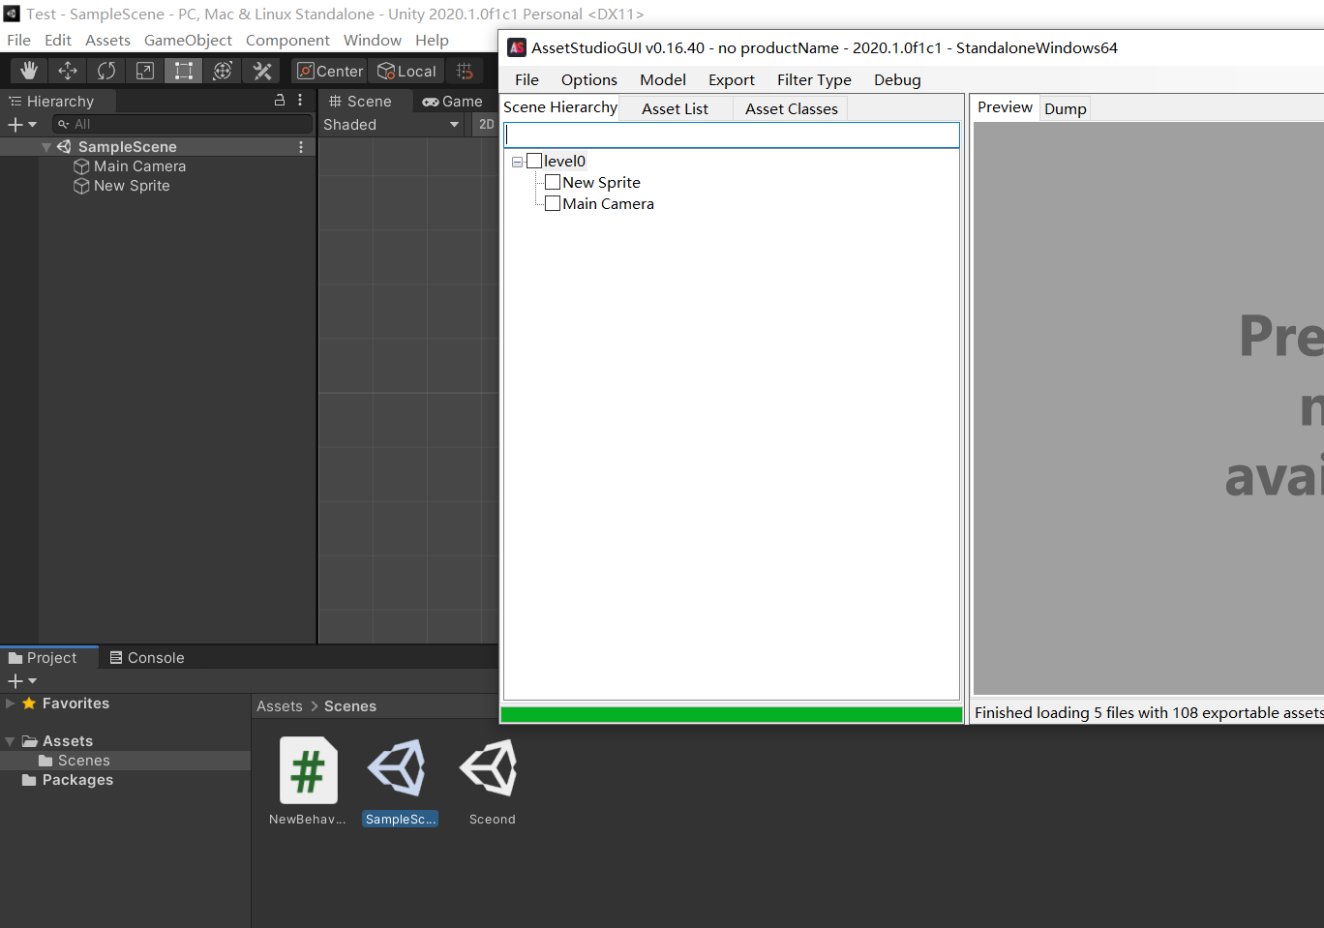
Task: Switch to Asset List tab
Action: click(675, 108)
